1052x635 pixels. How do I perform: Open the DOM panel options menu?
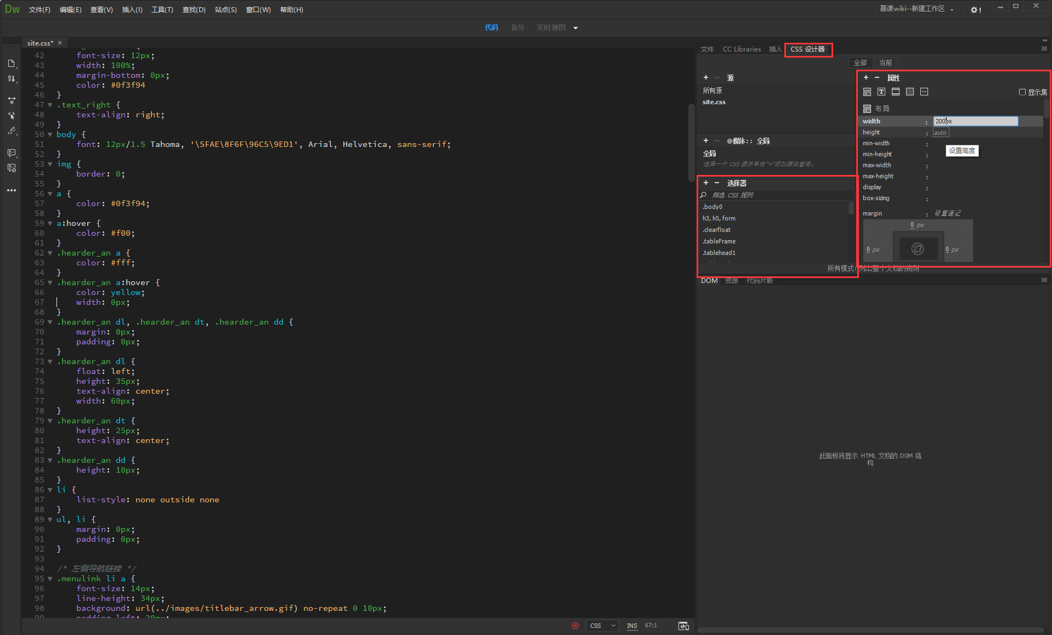coord(1044,280)
